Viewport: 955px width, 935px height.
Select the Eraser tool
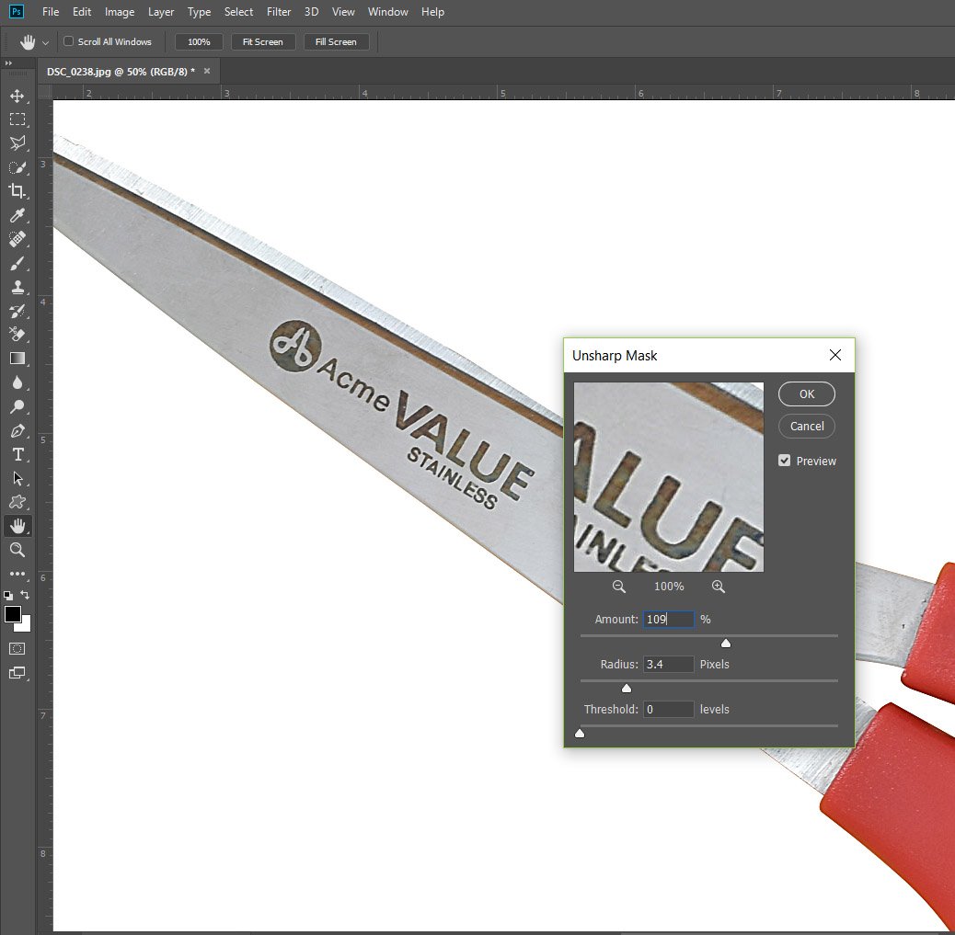click(17, 335)
